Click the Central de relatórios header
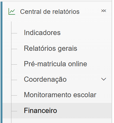Image resolution: width=114 pixels, height=123 pixels. 50,12
